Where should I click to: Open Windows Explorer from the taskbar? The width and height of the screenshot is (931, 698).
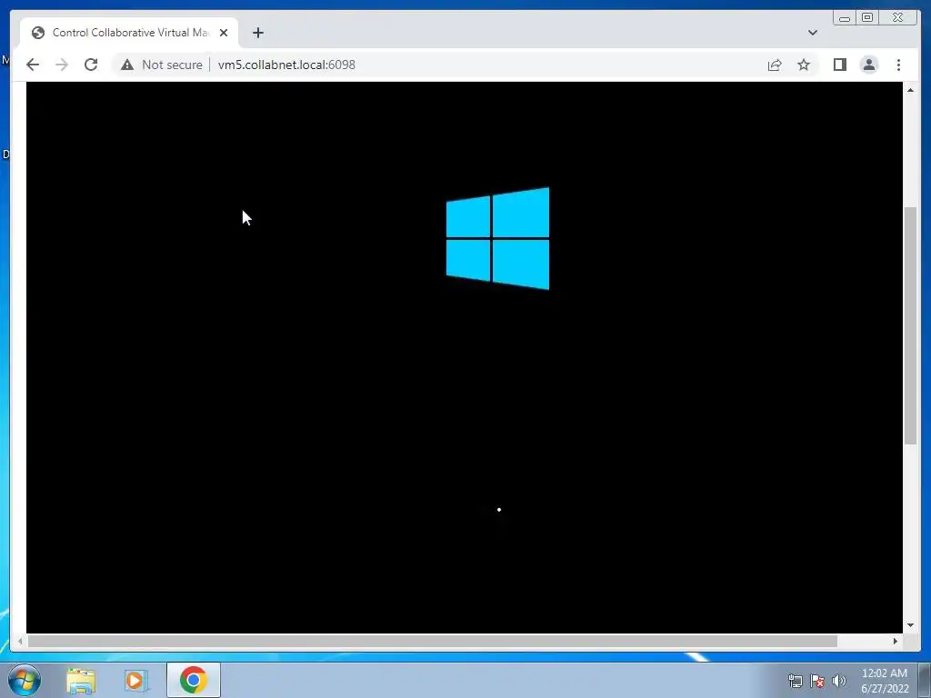point(81,680)
